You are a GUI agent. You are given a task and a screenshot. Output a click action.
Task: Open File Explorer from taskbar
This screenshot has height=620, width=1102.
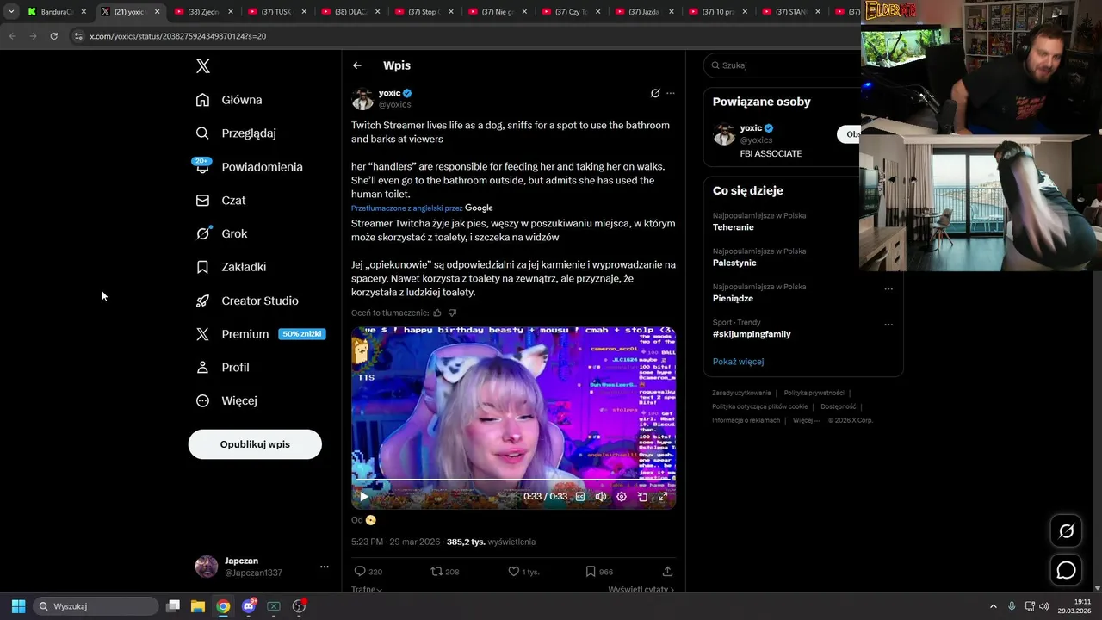click(198, 606)
